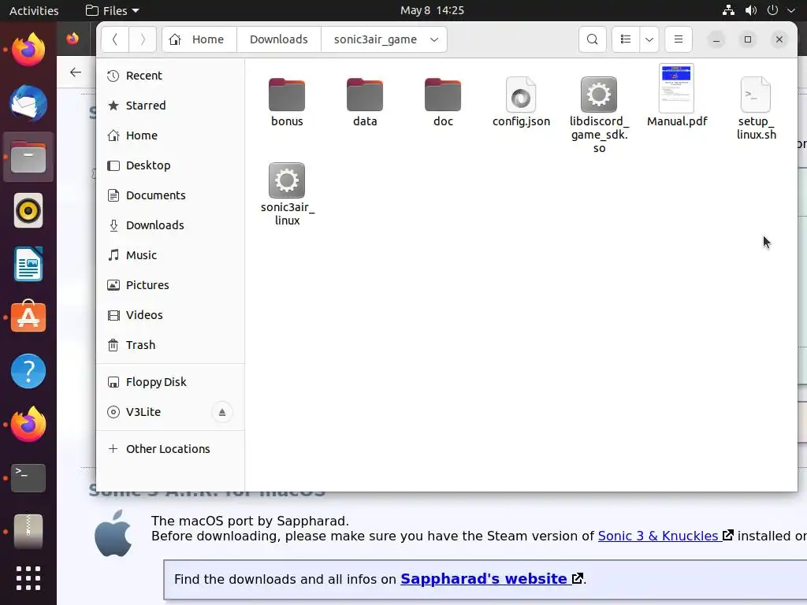The image size is (807, 605).
Task: Open Music in sidebar
Action: (x=170, y=254)
